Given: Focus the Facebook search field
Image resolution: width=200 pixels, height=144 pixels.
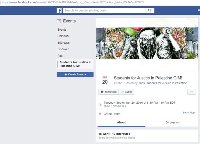Looking at the screenshot, I should coord(104,10).
